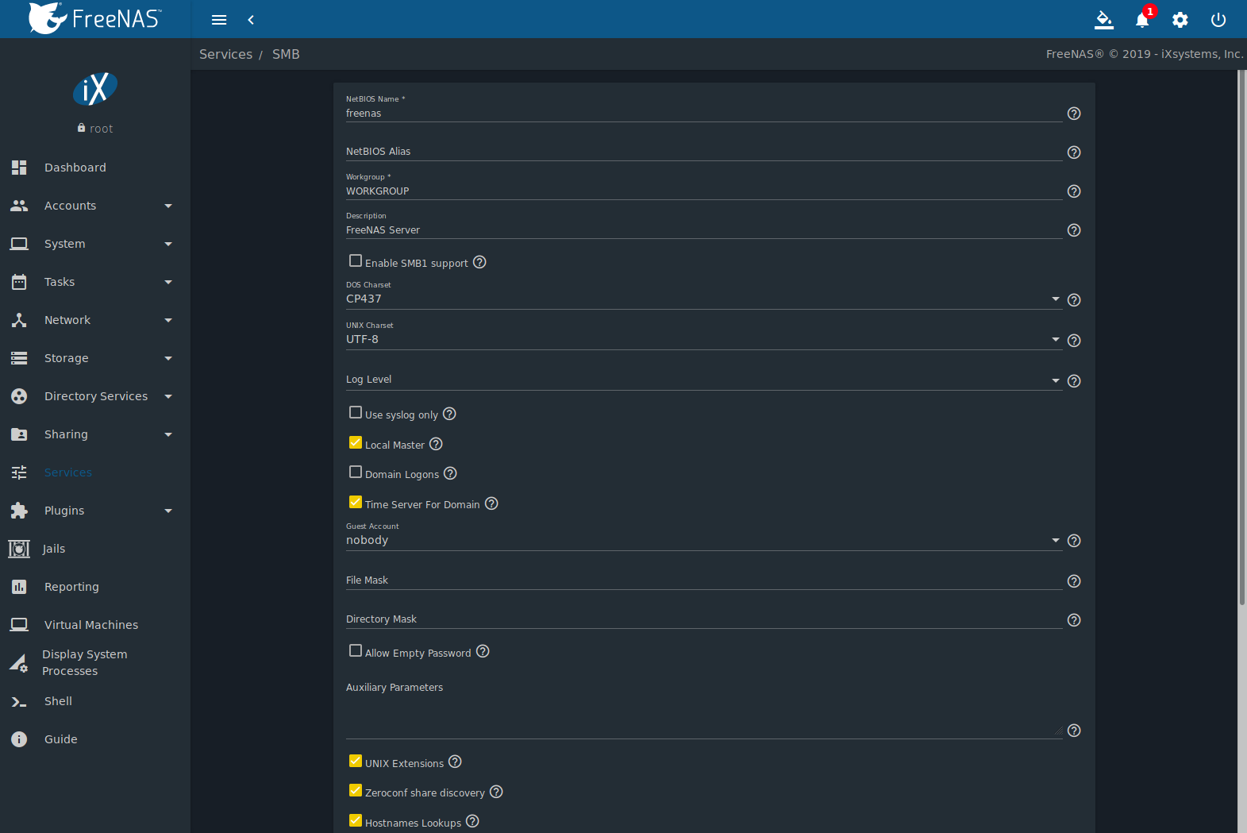Open the UNIX Charset dropdown
The height and width of the screenshot is (833, 1247).
click(703, 340)
